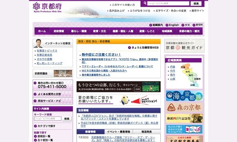Open 部局別一覧
Viewport: 237px width, 142px height.
42,136
